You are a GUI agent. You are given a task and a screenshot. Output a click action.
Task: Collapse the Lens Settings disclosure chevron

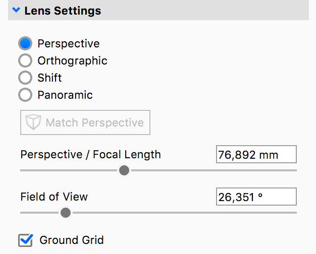click(x=17, y=10)
